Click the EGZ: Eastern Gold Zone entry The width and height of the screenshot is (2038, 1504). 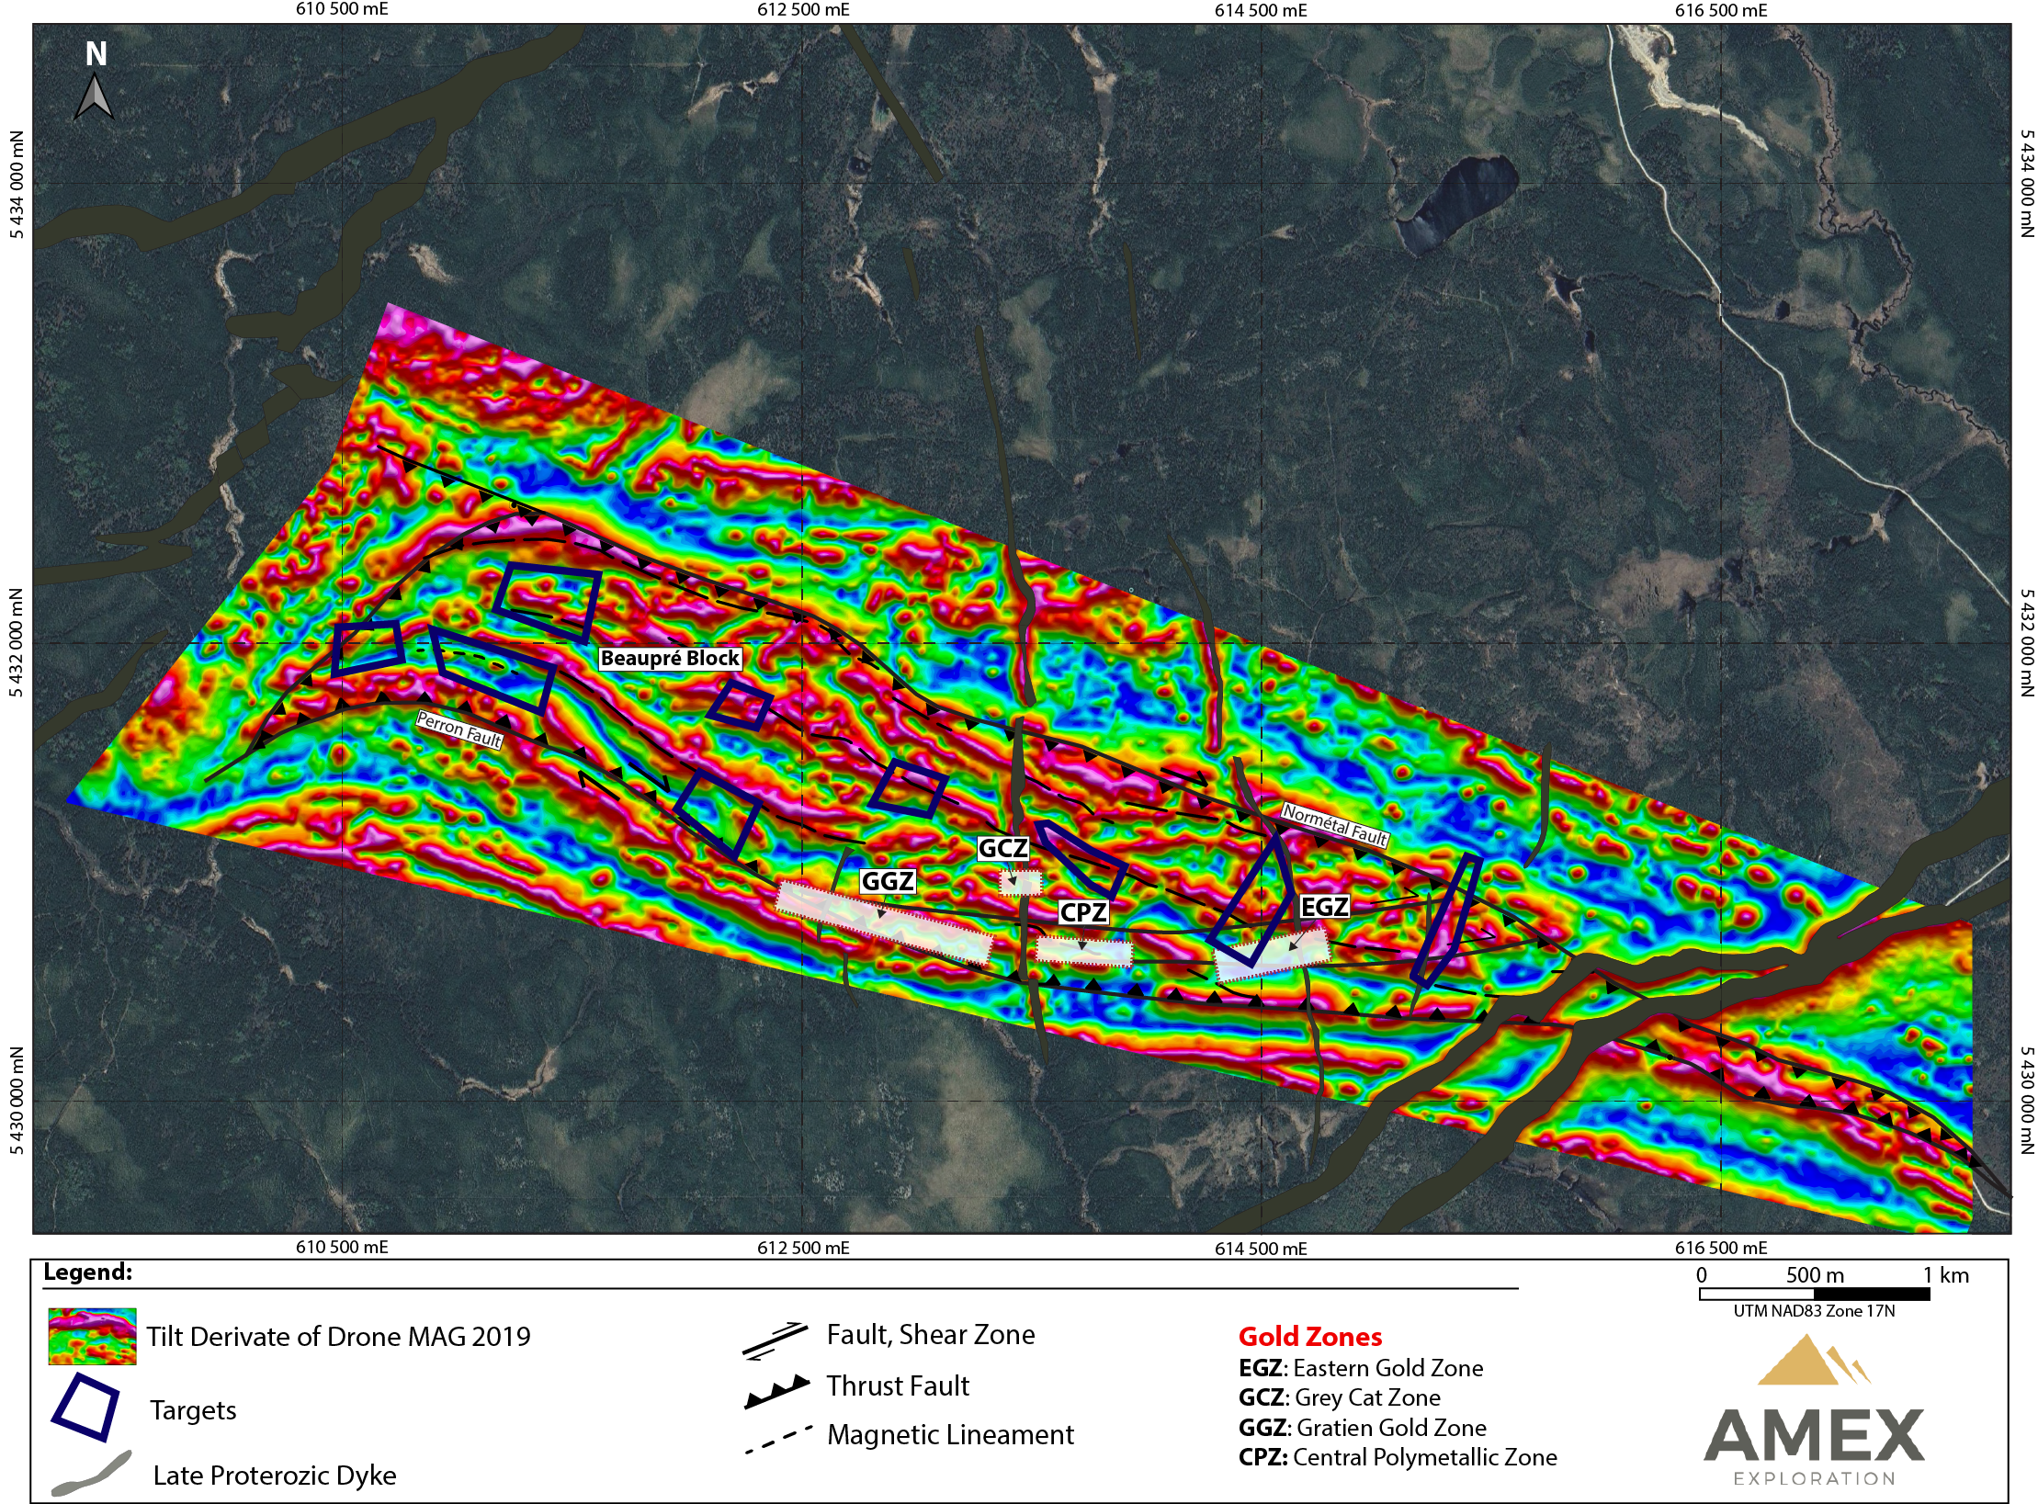click(x=1361, y=1368)
